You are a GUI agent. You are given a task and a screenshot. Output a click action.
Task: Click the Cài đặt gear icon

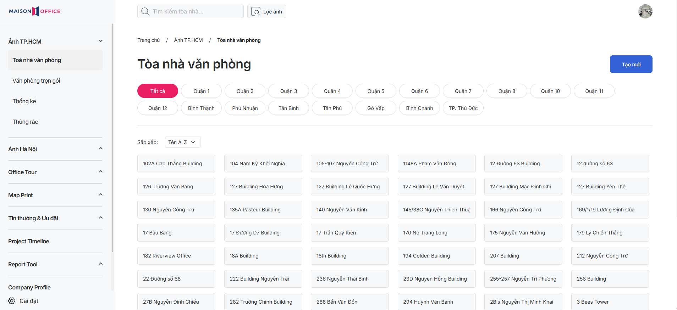coord(12,301)
